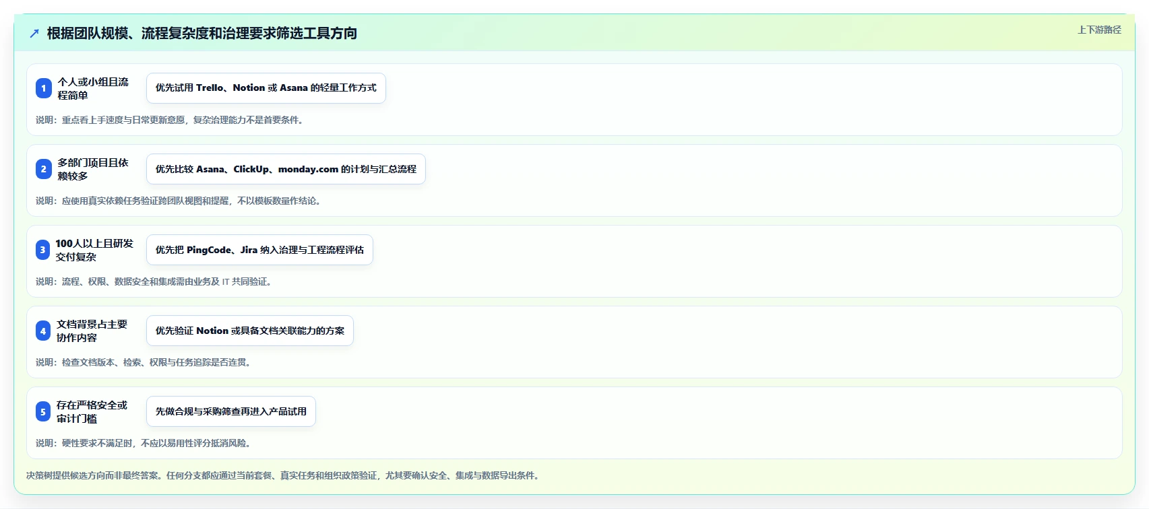Click condition text 存在严格安全或审计门槛
This screenshot has width=1149, height=509.
point(92,411)
